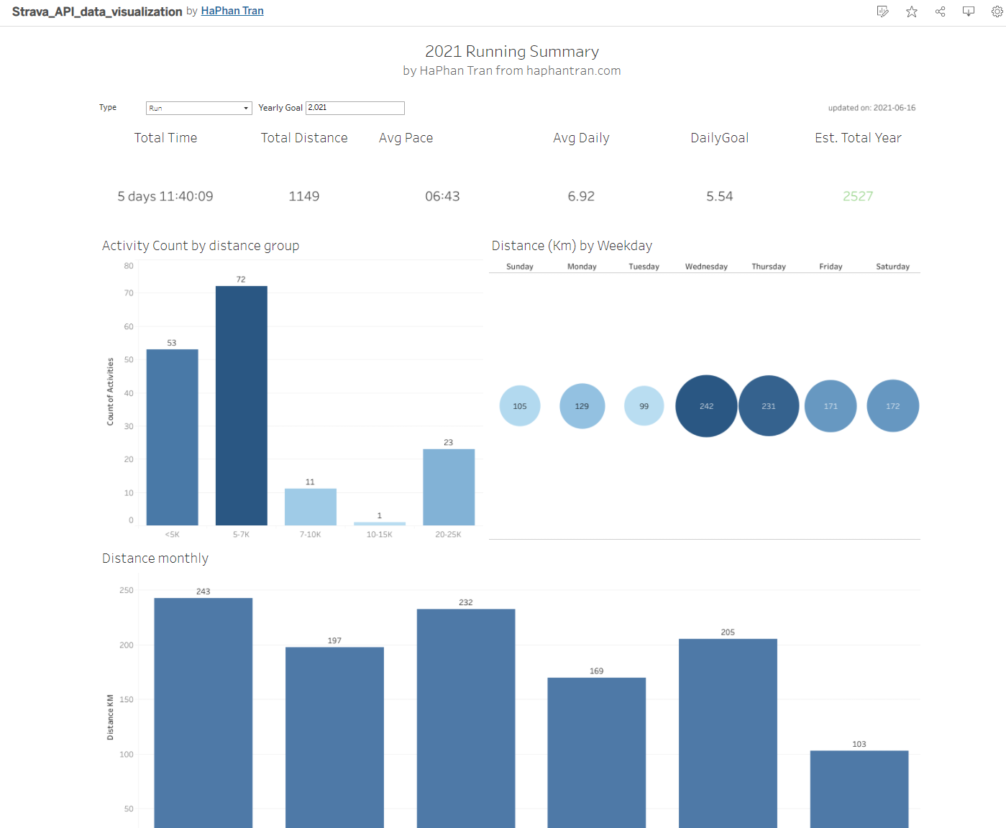Click the Tuesday bubble labeled 99
This screenshot has height=828, width=1006.
(x=644, y=406)
